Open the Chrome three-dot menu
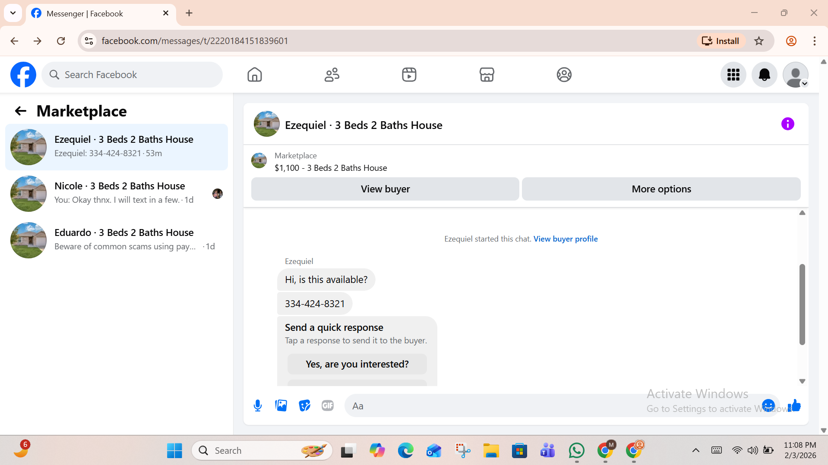Viewport: 828px width, 465px height. click(814, 41)
